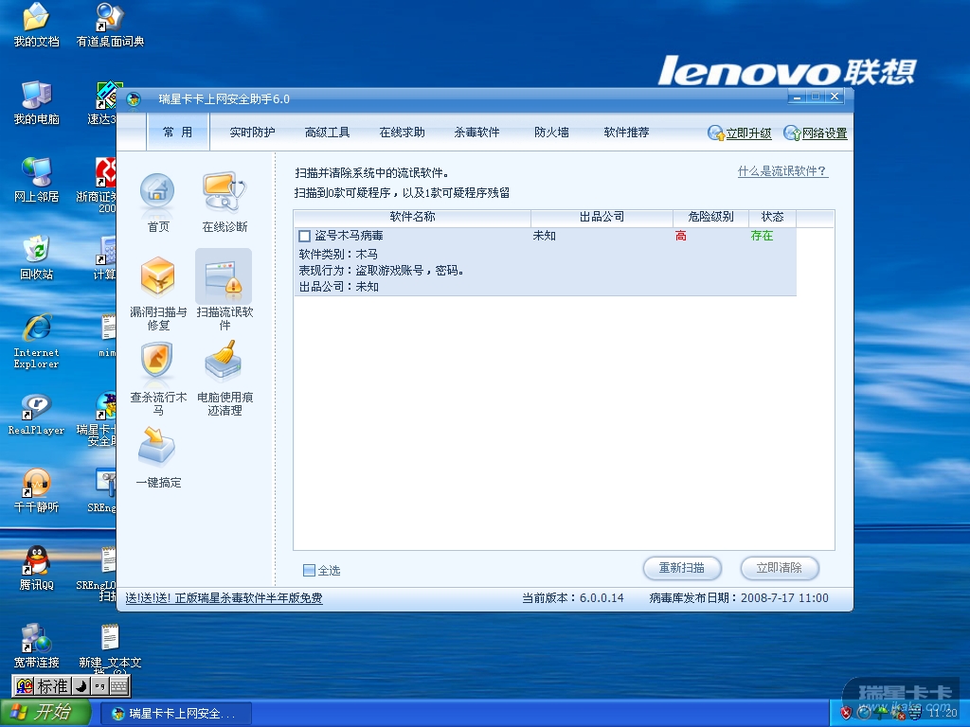970x727 pixels.
Task: Click the 重新扫描 rescan button
Action: pyautogui.click(x=682, y=568)
